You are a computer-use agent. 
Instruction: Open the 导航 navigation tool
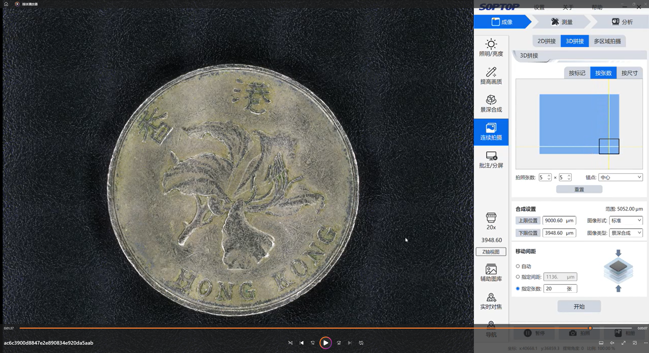[x=491, y=329]
